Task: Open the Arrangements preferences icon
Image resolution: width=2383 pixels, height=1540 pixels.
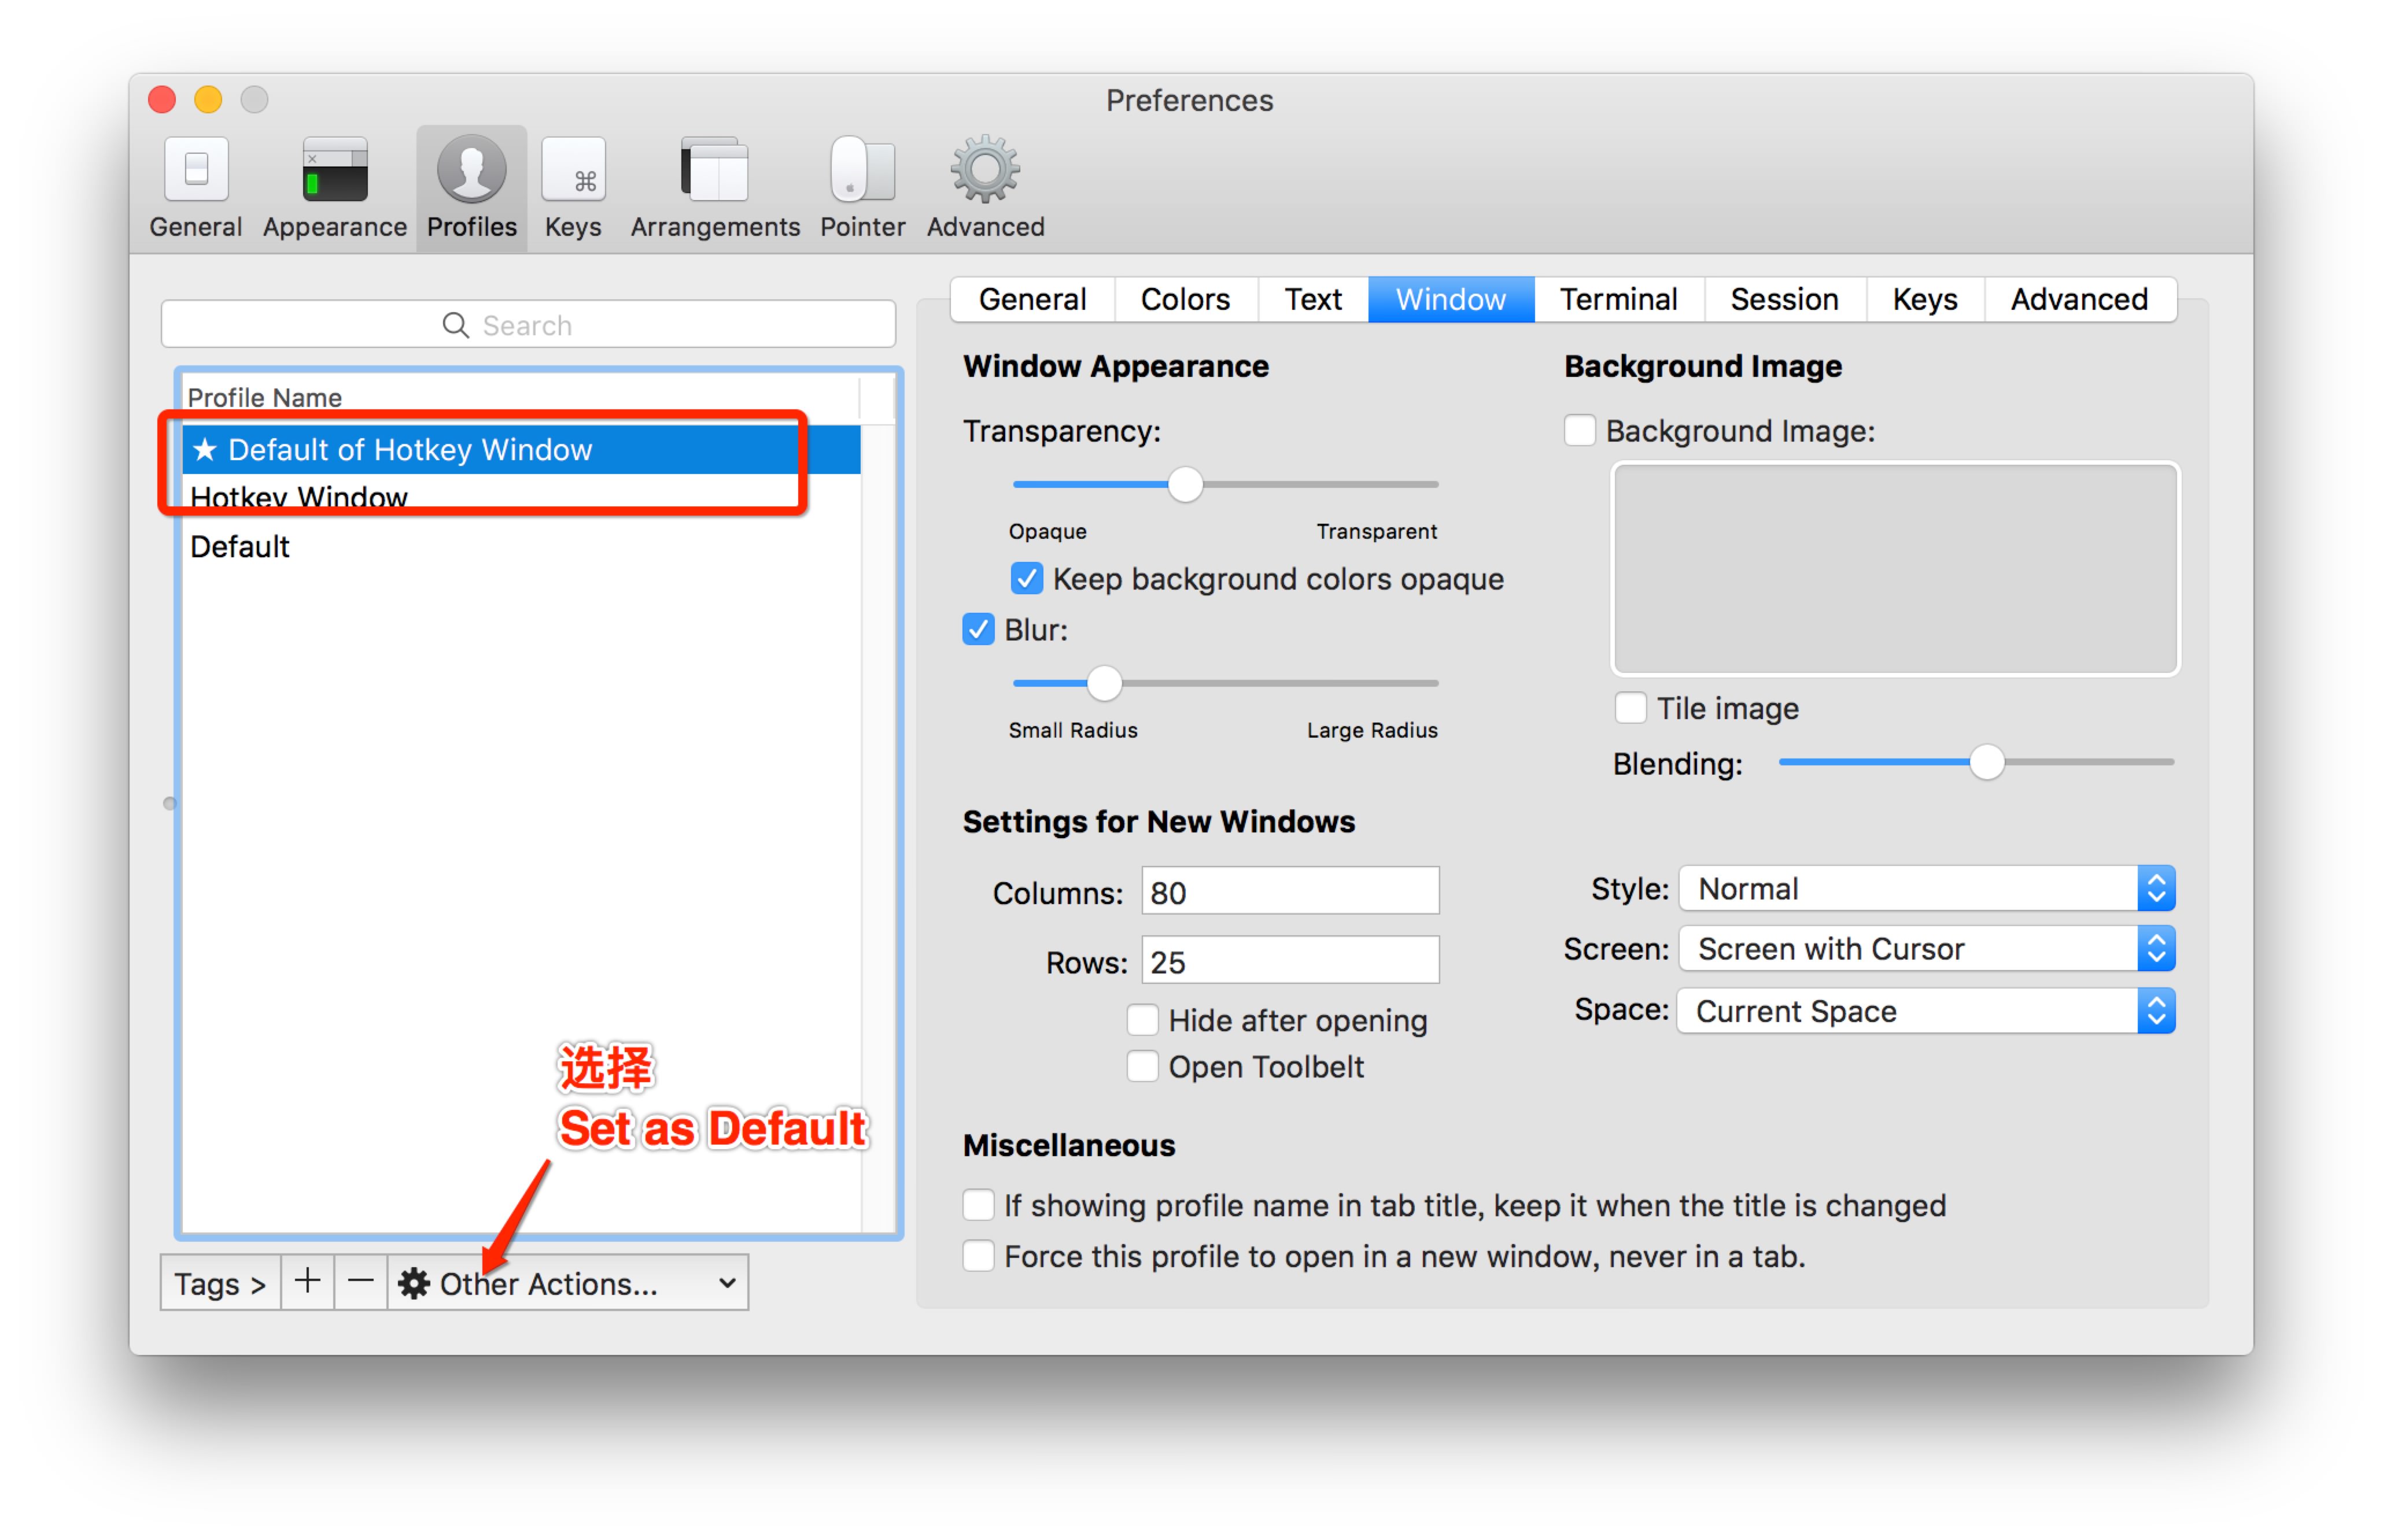Action: click(714, 187)
